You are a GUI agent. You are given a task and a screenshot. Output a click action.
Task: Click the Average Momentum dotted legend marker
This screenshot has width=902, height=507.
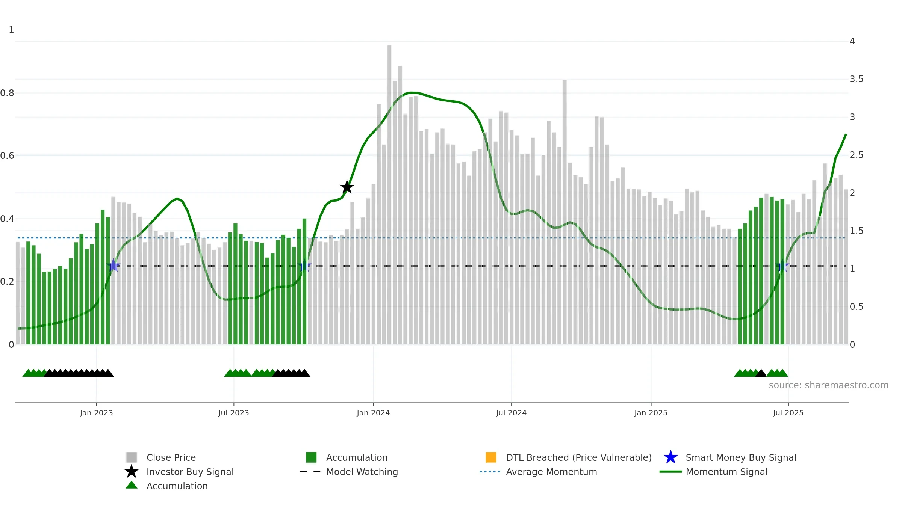tap(490, 472)
